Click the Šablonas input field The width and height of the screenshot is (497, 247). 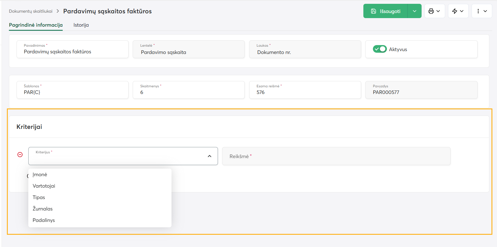tap(73, 90)
